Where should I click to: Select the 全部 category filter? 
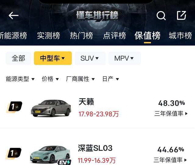18,58
